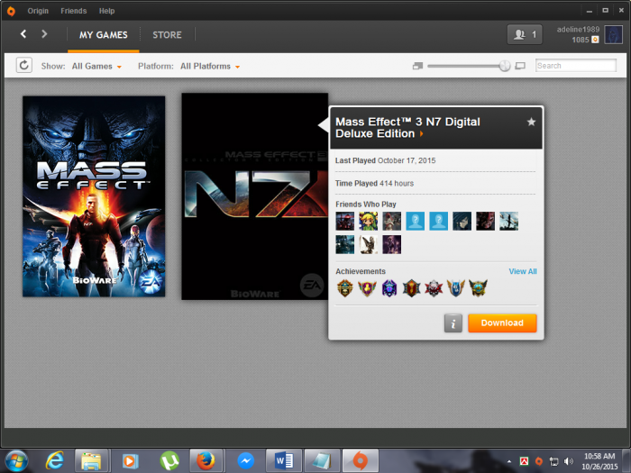Screen dimensions: 631x473
Task: Go forward with the right arrow
Action: tap(44, 34)
